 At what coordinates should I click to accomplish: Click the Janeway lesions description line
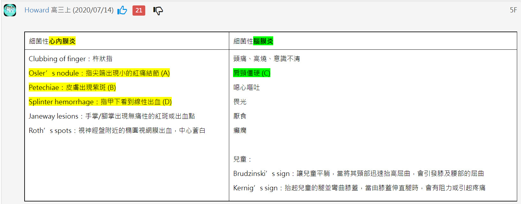[112, 116]
